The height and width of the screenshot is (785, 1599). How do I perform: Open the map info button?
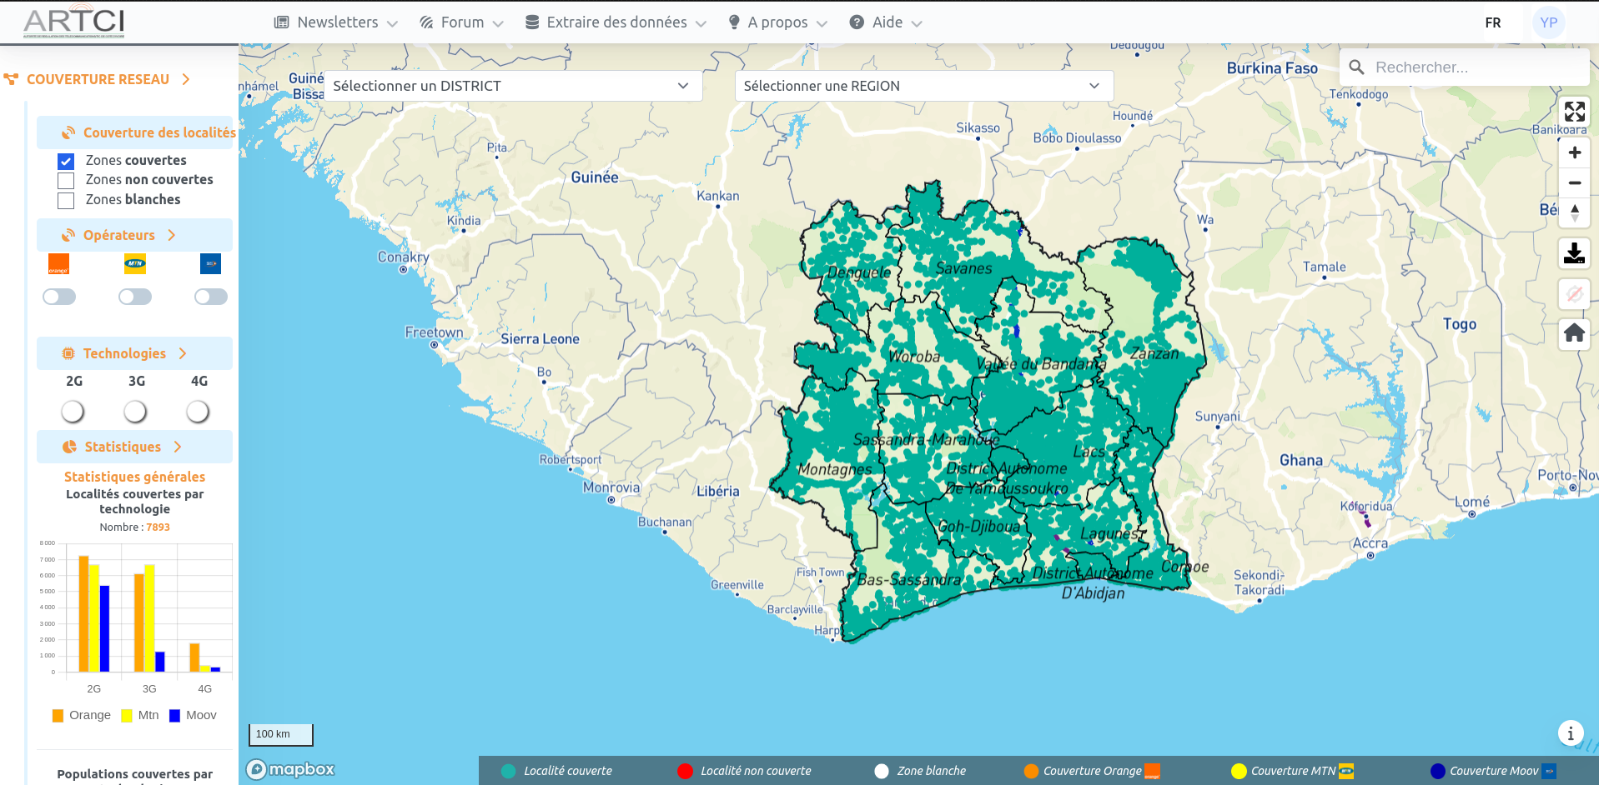point(1571,733)
